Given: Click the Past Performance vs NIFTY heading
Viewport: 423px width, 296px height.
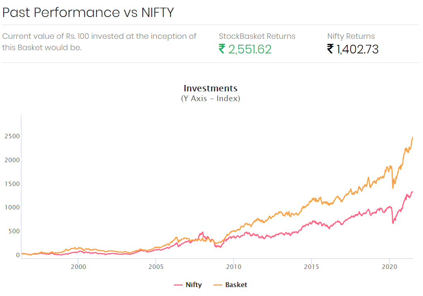Looking at the screenshot, I should (88, 13).
